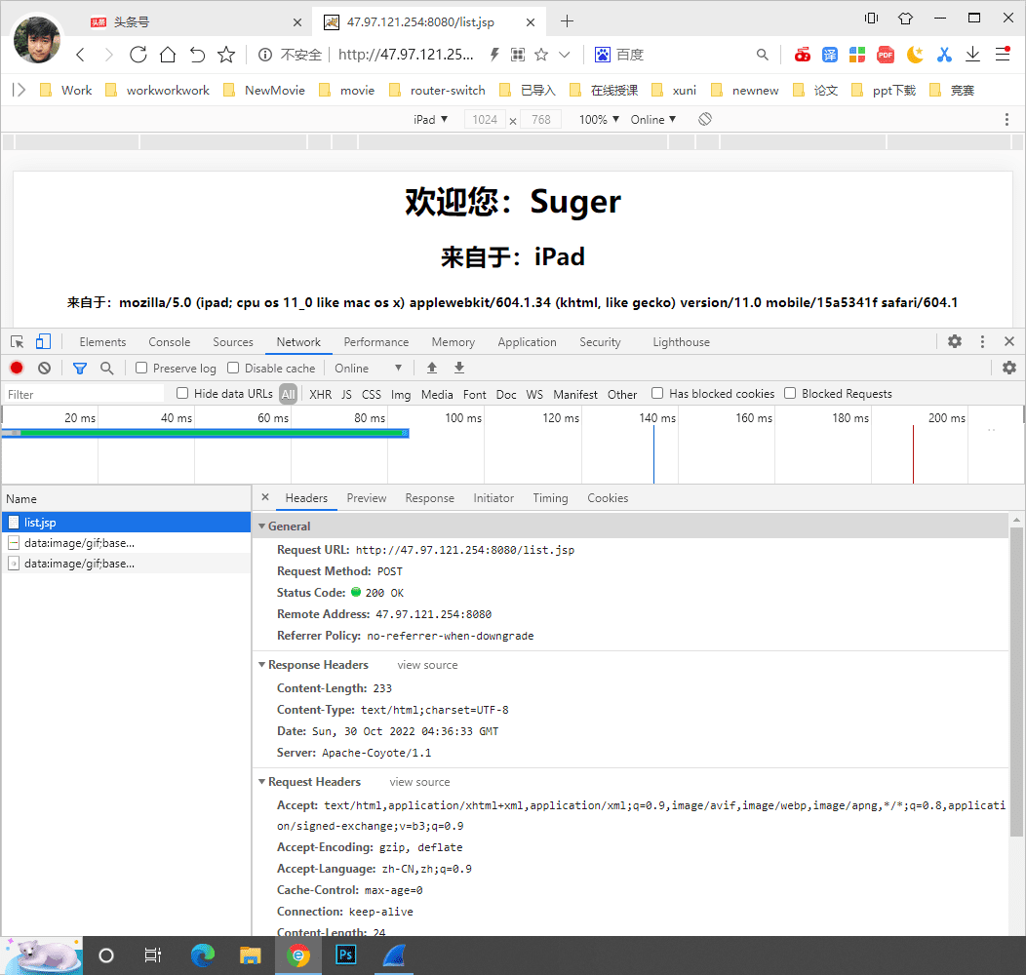
Task: Clear the network log
Action: click(x=45, y=368)
